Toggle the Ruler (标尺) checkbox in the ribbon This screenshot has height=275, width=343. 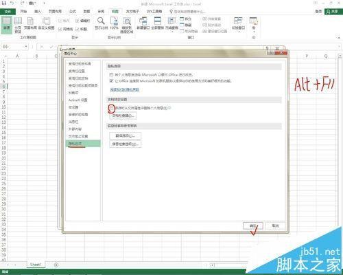60,21
